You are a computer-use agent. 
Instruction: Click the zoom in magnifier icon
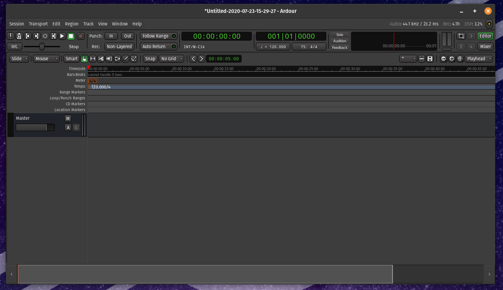pos(452,59)
